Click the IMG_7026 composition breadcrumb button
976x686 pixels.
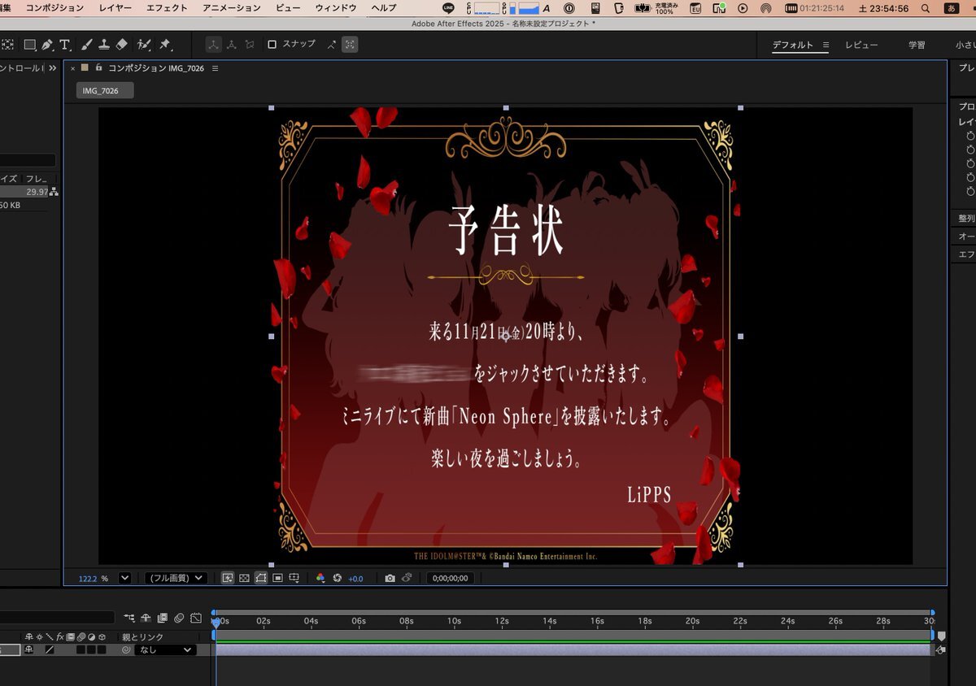[105, 90]
